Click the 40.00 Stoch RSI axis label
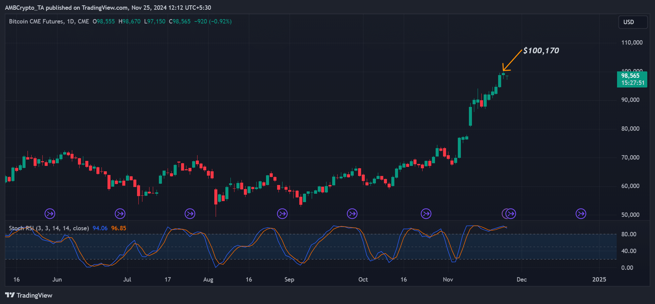Viewport: 655px width, 304px height. coord(629,251)
